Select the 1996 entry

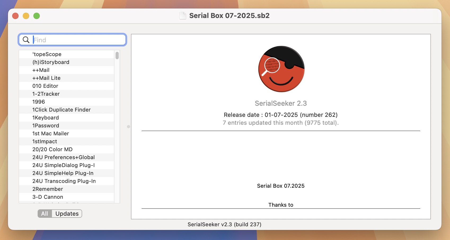point(67,102)
